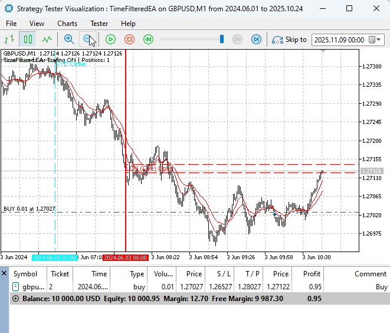Open the File menu
Image resolution: width=390 pixels, height=333 pixels.
(11, 24)
